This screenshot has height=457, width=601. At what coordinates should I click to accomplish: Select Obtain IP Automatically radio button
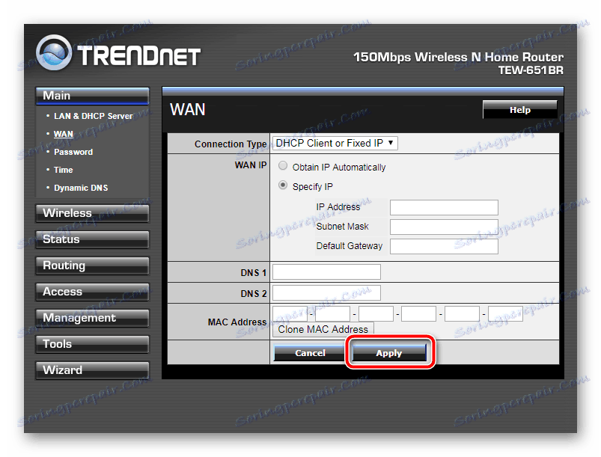pyautogui.click(x=283, y=165)
